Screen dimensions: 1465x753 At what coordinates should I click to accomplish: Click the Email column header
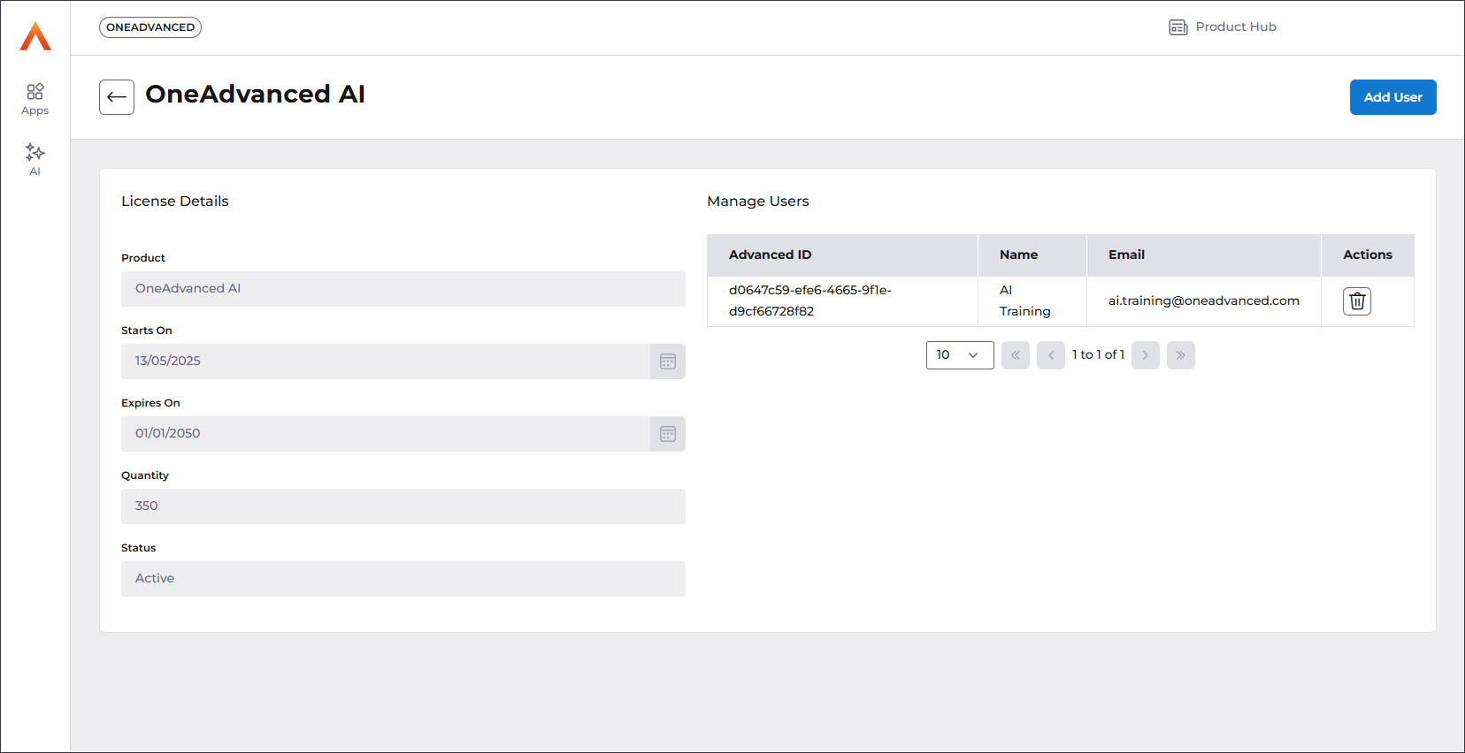[x=1204, y=255]
